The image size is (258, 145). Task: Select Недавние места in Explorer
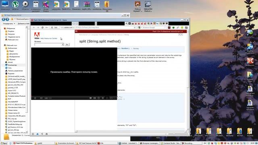click(x=14, y=37)
